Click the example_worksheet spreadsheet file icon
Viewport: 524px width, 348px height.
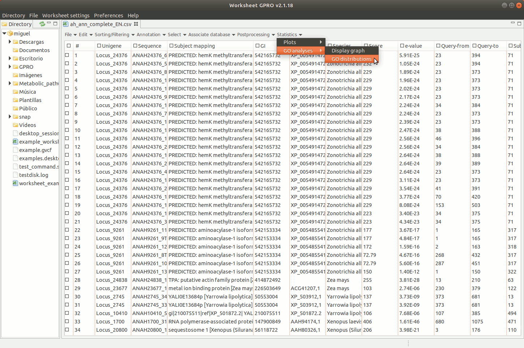pyautogui.click(x=16, y=142)
